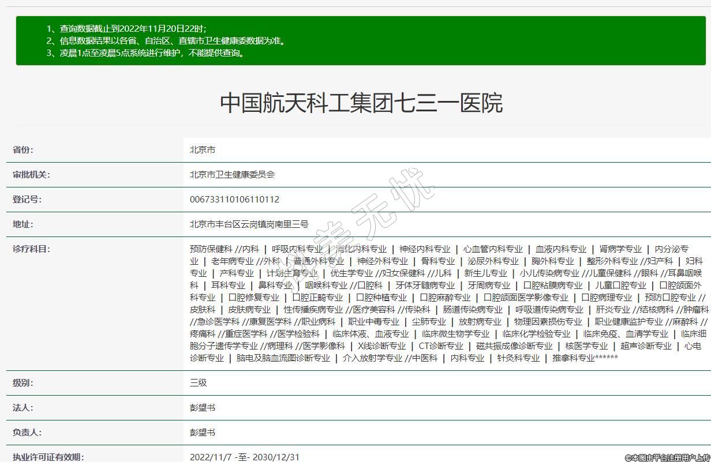Click the 三级 level value

coord(198,382)
